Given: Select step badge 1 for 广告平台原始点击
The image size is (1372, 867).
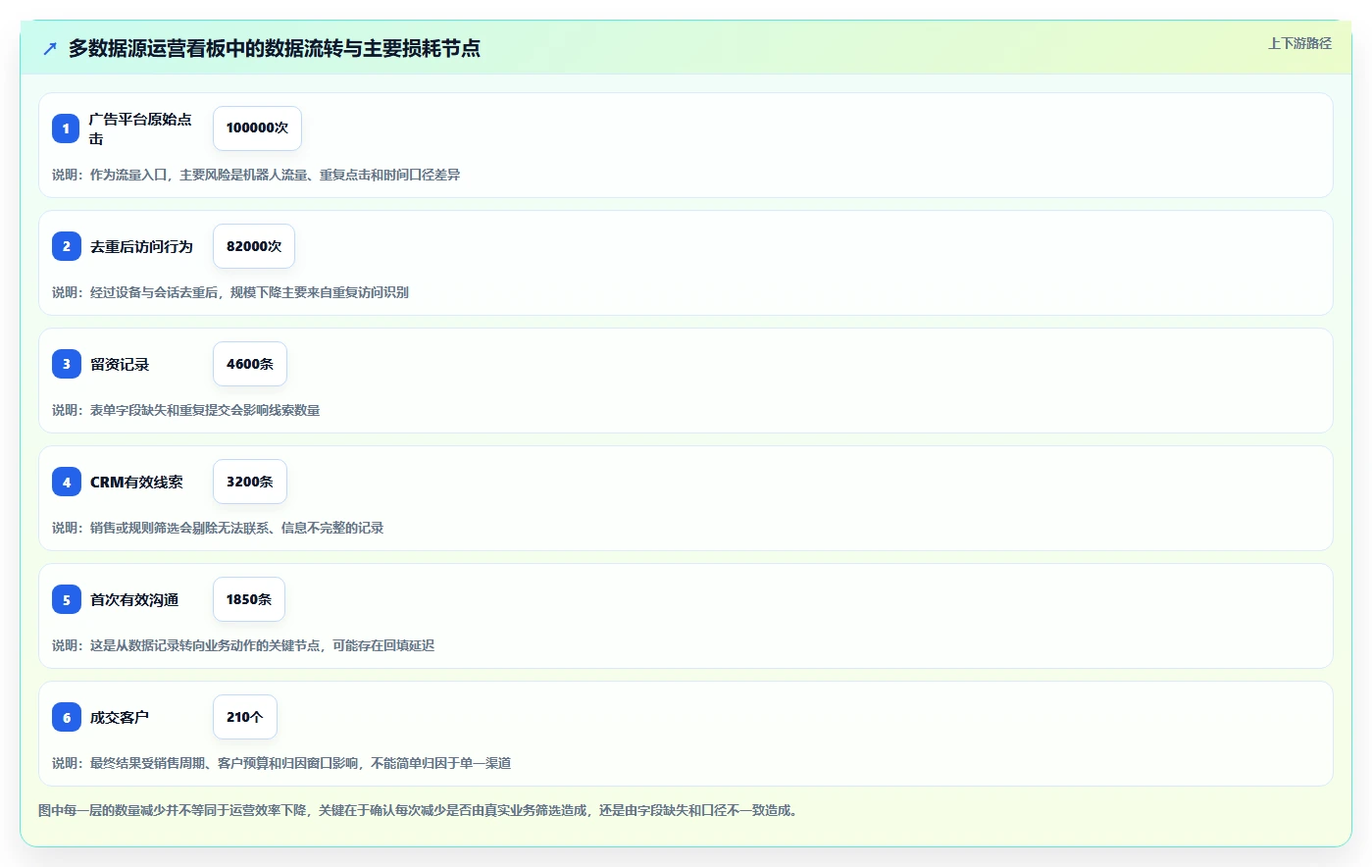Looking at the screenshot, I should (x=67, y=128).
